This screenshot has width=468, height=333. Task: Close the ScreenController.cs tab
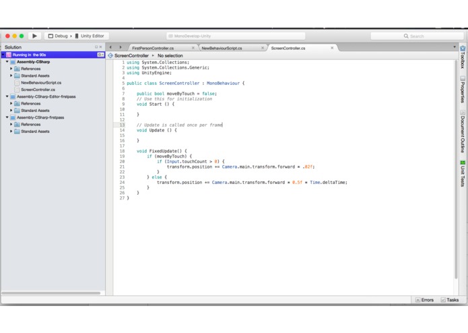tap(332, 48)
